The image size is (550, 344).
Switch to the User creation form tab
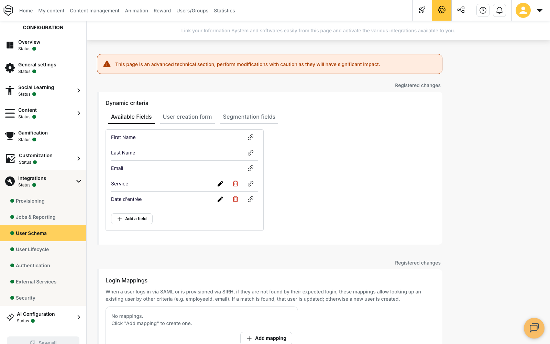click(187, 117)
